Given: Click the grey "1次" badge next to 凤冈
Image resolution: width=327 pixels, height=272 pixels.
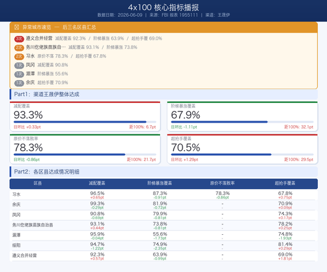Looking at the screenshot, I should pos(19,65).
